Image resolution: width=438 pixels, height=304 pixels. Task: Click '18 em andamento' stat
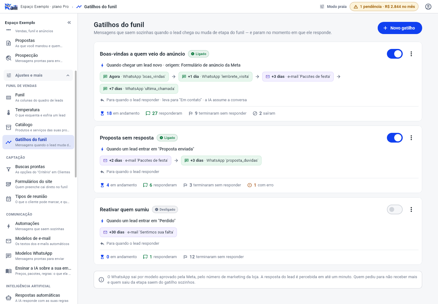(120, 113)
